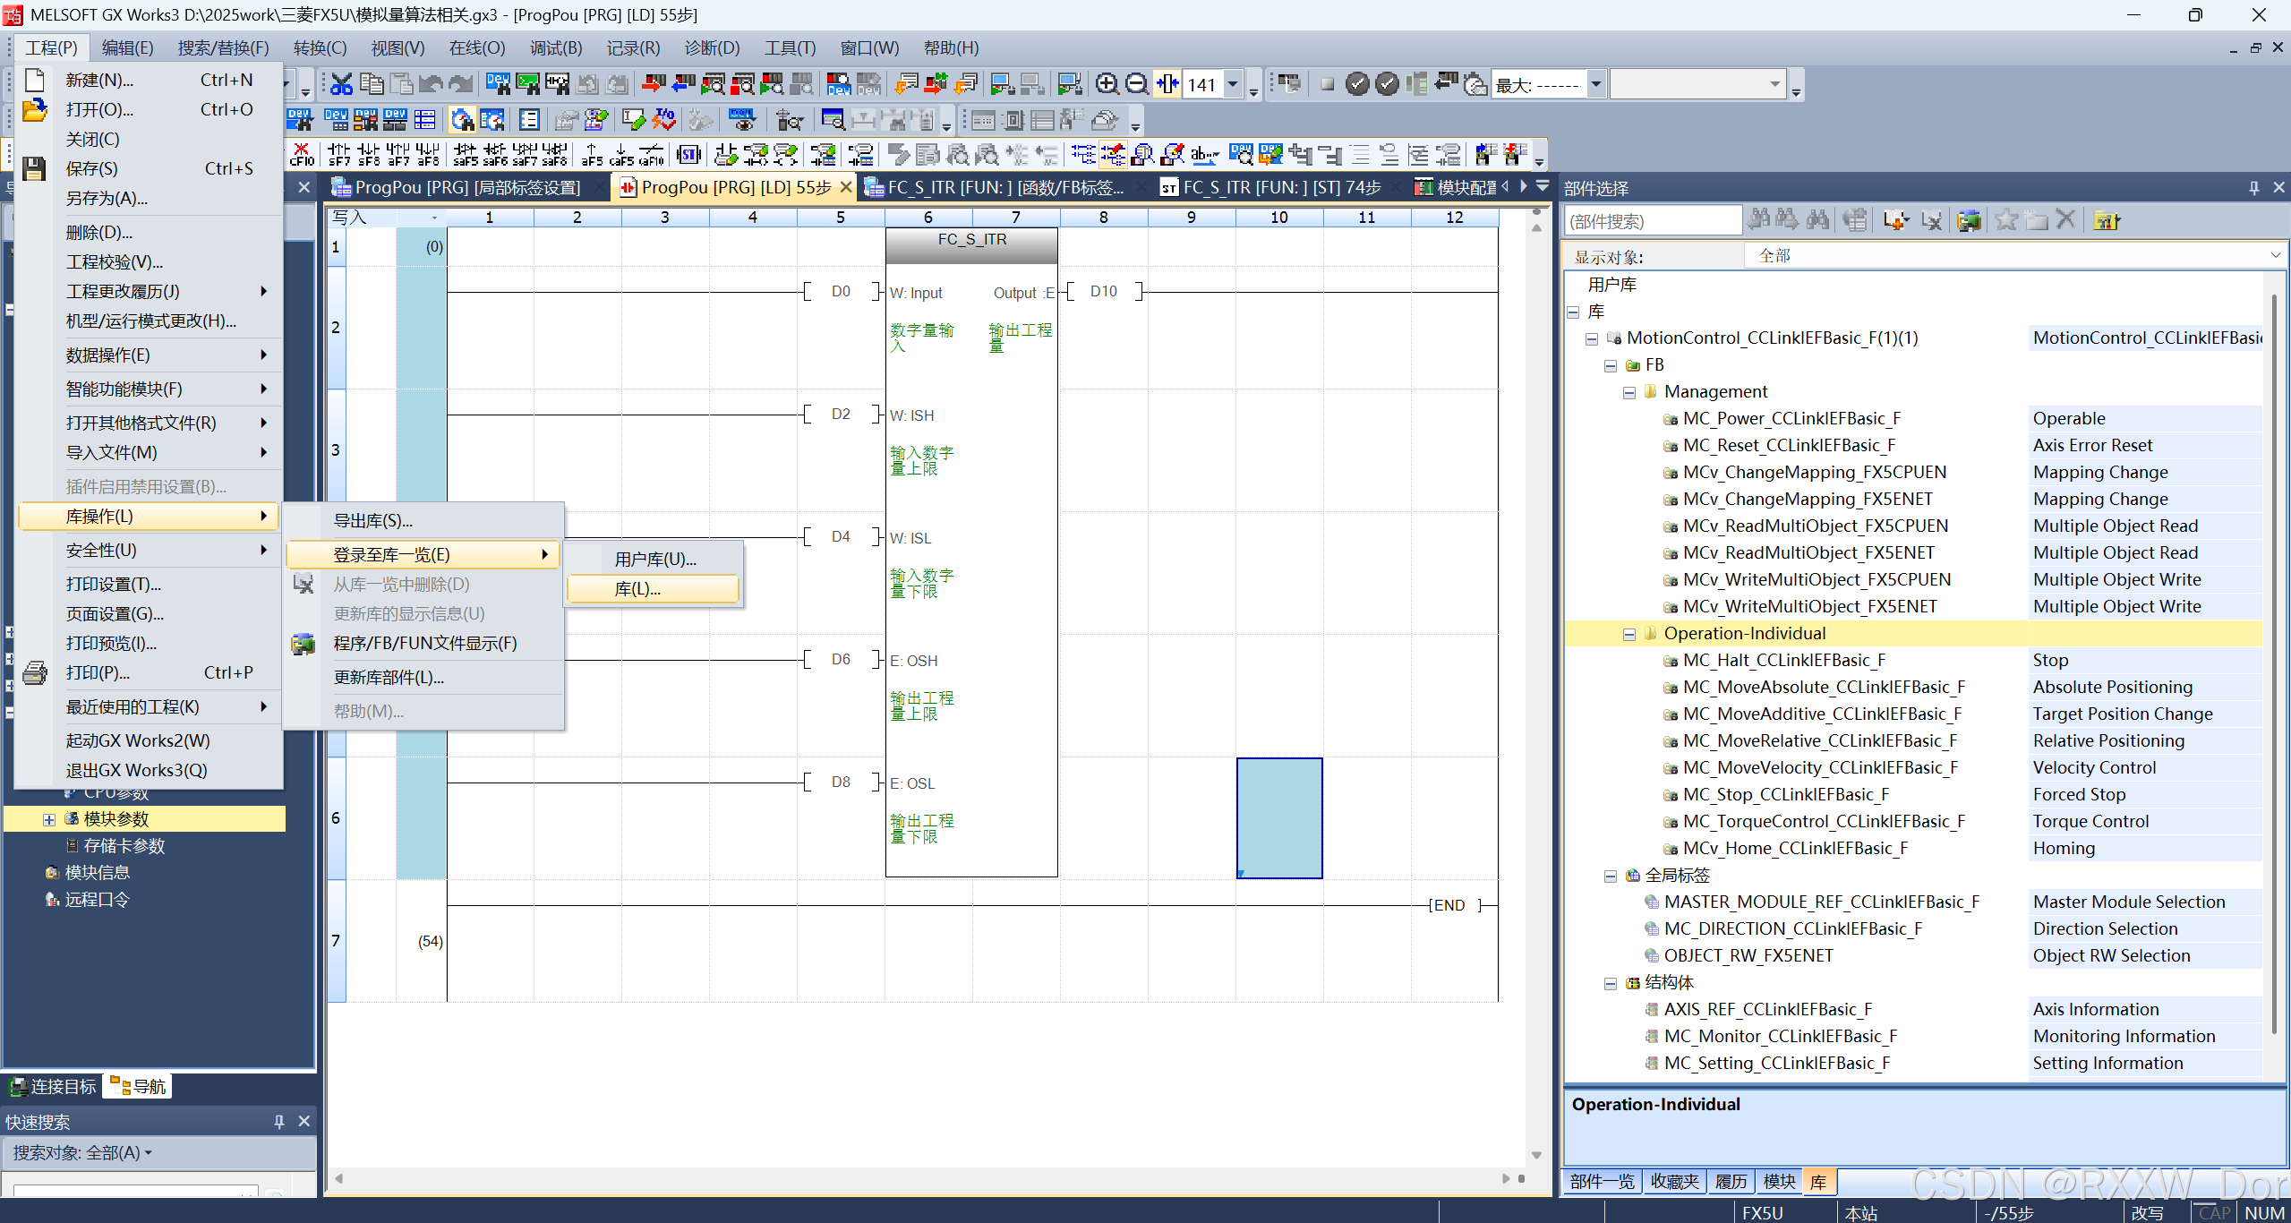The width and height of the screenshot is (2291, 1223).
Task: Click the Zoom Out magnifier icon
Action: pos(1136,84)
